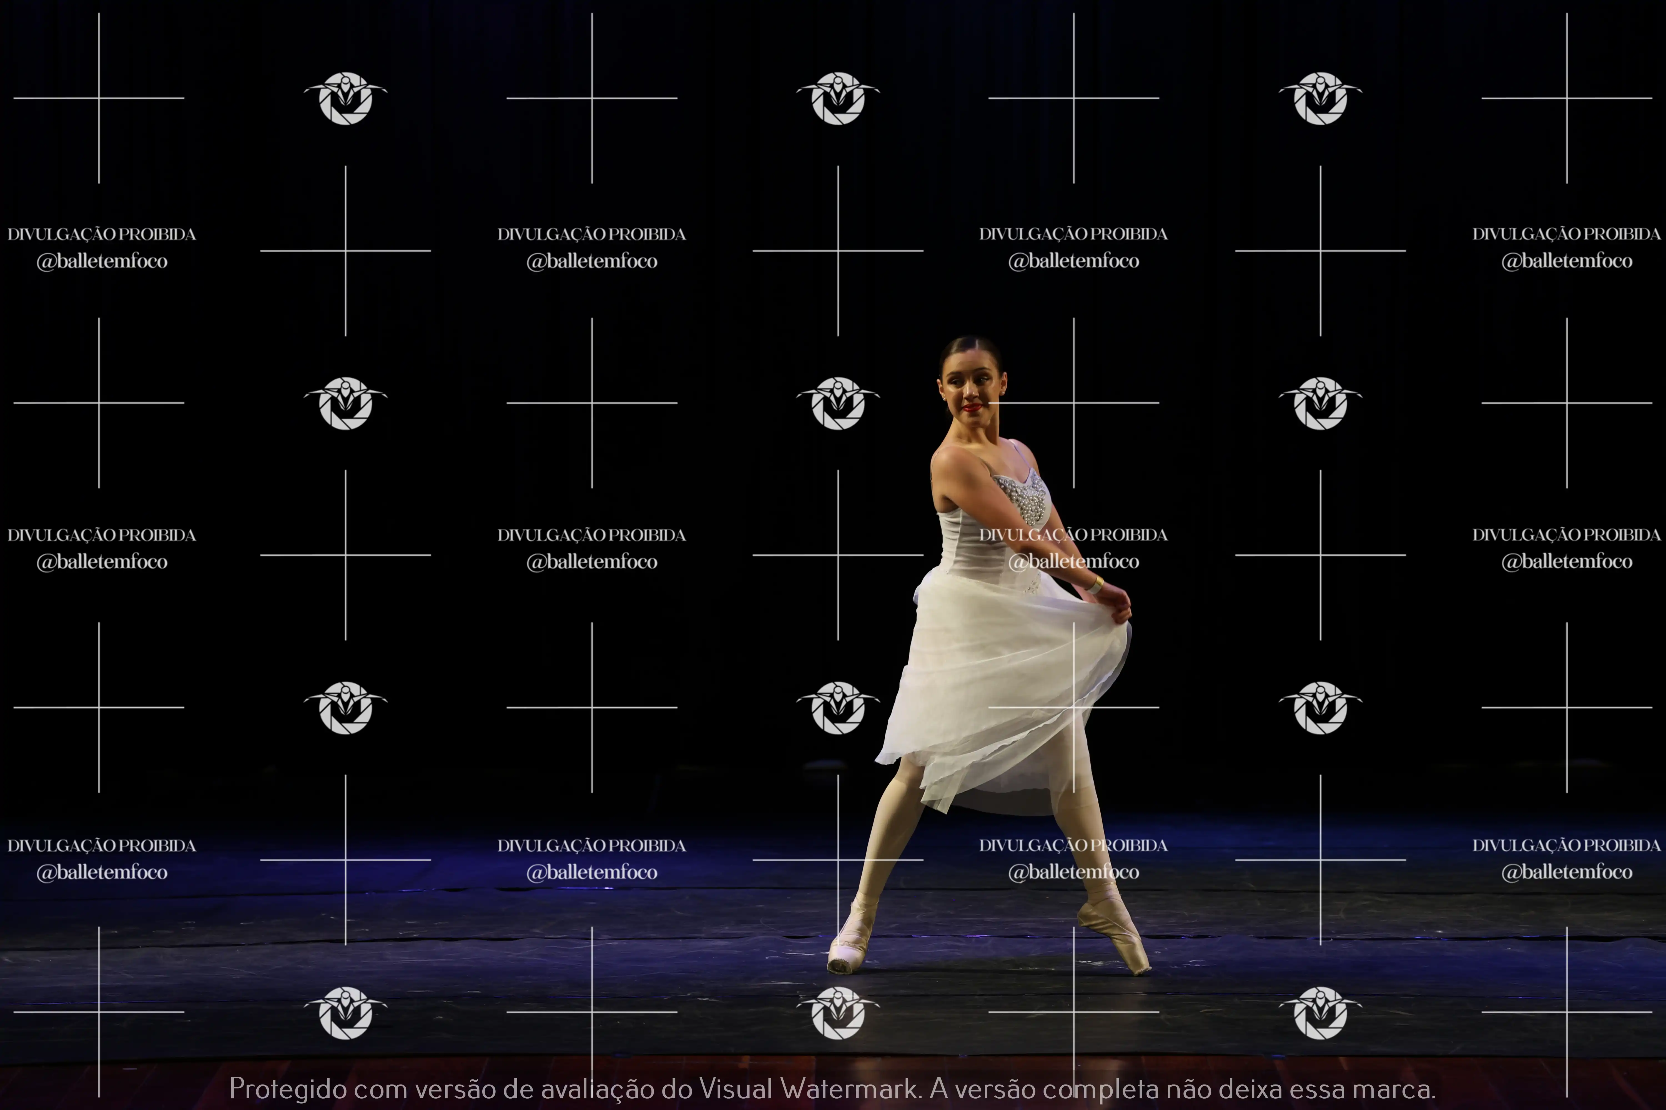This screenshot has width=1666, height=1110.
Task: Click the shutter logo left of dancer's head
Action: 838,403
